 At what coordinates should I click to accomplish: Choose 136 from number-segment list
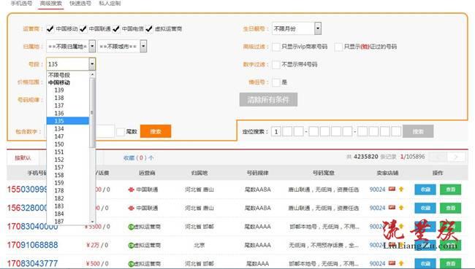68,113
